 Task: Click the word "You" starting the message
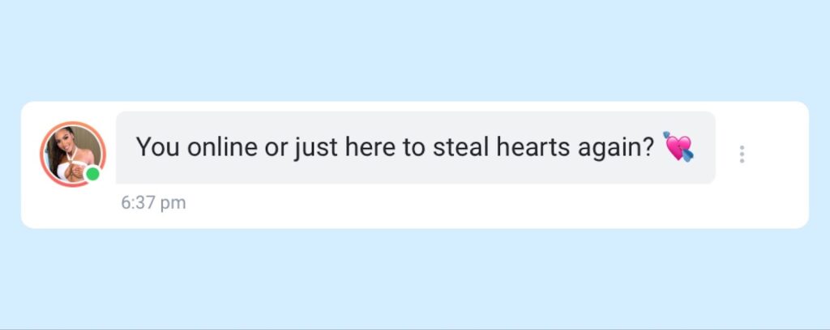(158, 146)
